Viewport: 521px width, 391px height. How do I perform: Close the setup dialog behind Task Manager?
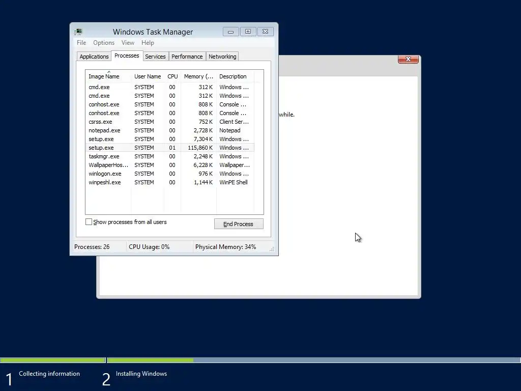408,59
